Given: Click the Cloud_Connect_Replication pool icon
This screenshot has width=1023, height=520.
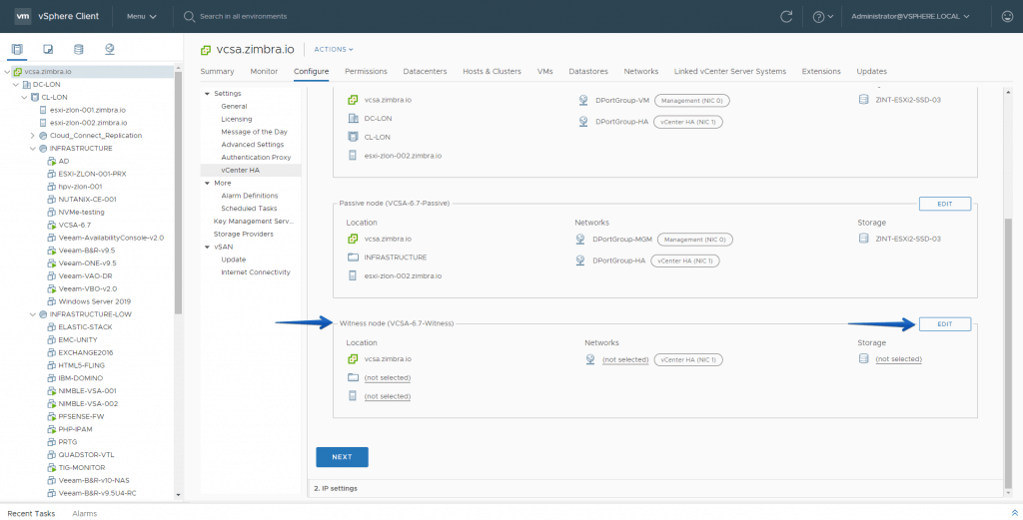Looking at the screenshot, I should coord(43,136).
